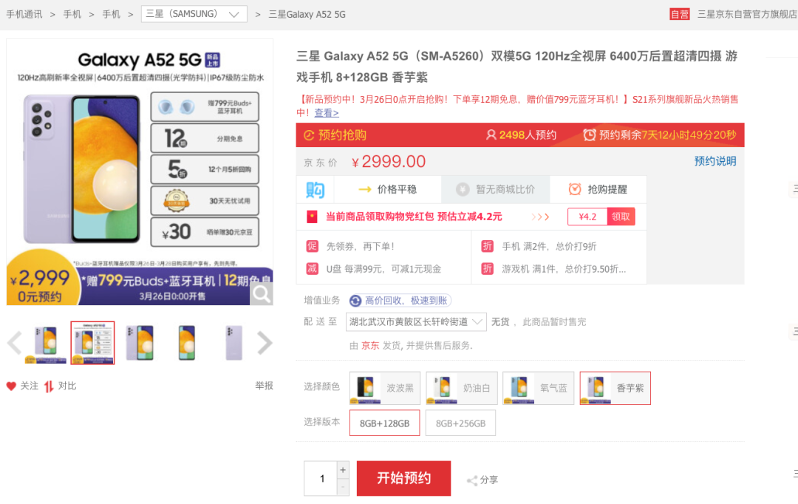The image size is (798, 504).
Task: Go to 手机通讯 breadcrumb
Action: point(24,14)
